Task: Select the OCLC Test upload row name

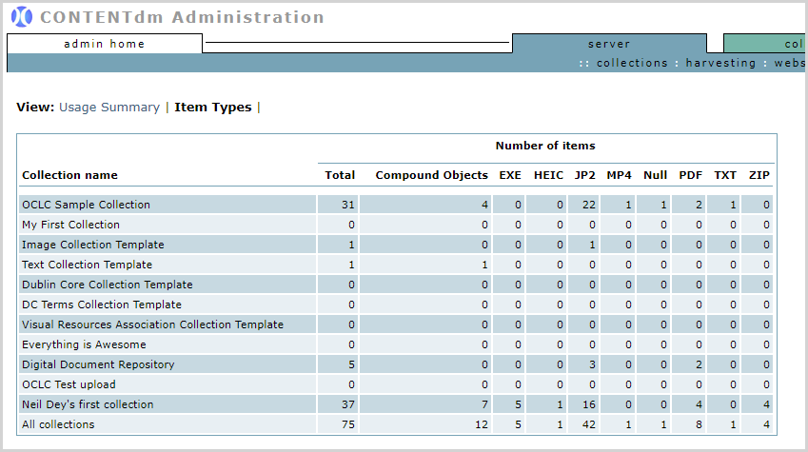Action: (69, 385)
